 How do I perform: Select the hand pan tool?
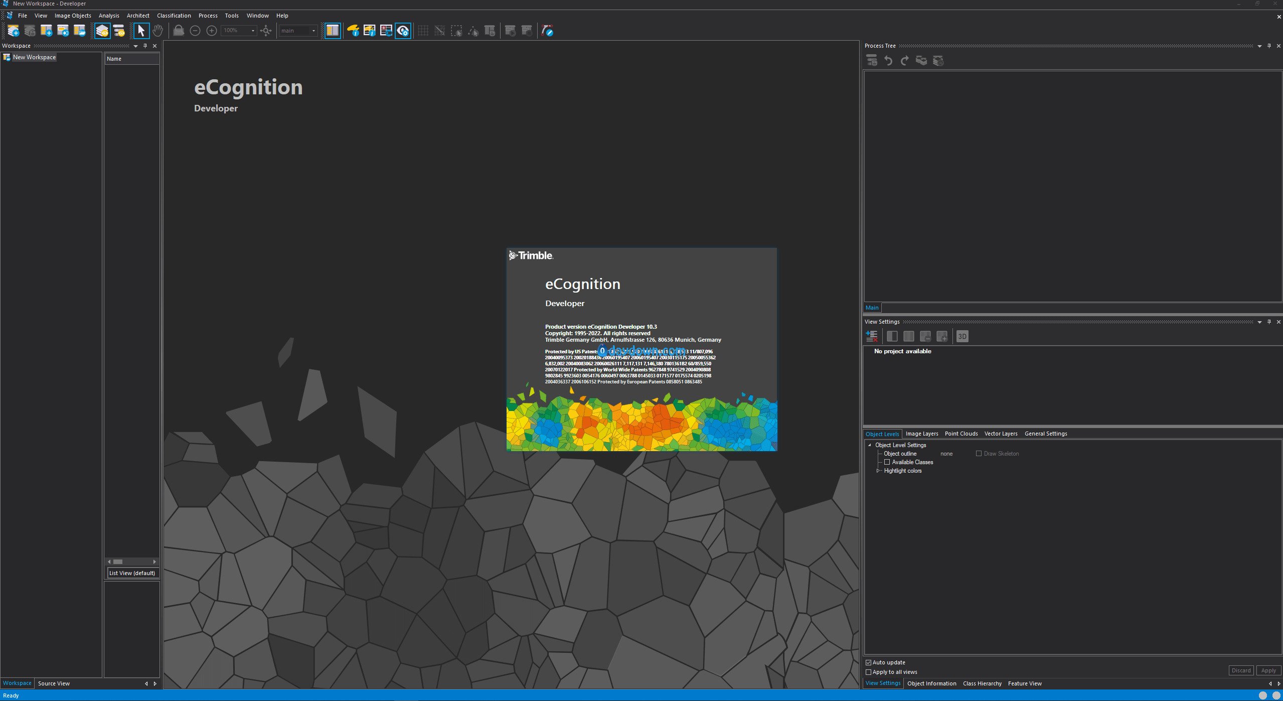(x=158, y=31)
